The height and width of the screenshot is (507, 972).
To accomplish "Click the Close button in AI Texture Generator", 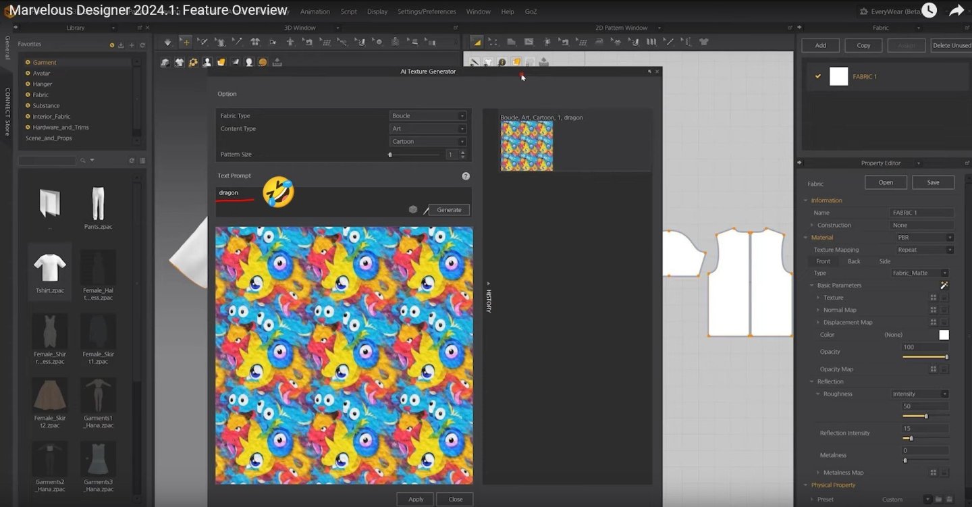I will click(456, 500).
